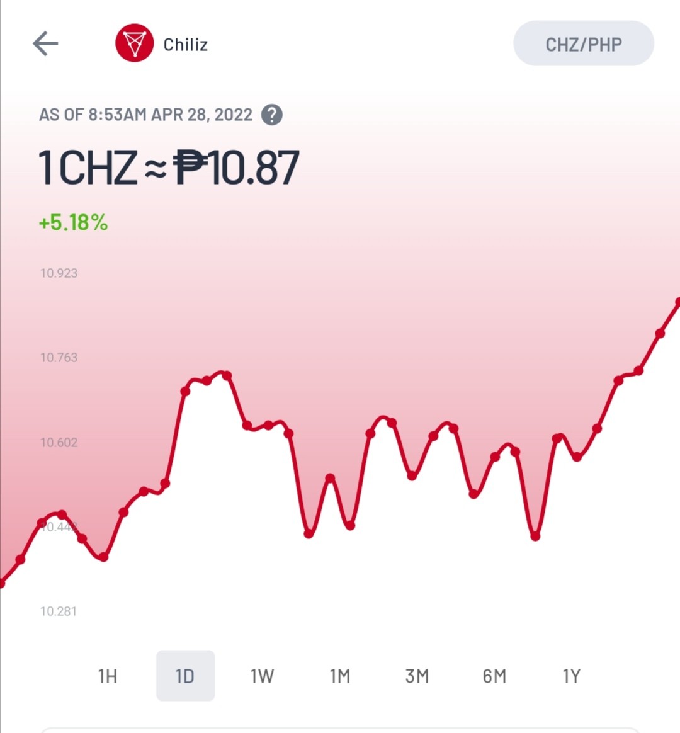Tap the 10.281 y-axis label
Screen dimensions: 680x733
tap(59, 611)
